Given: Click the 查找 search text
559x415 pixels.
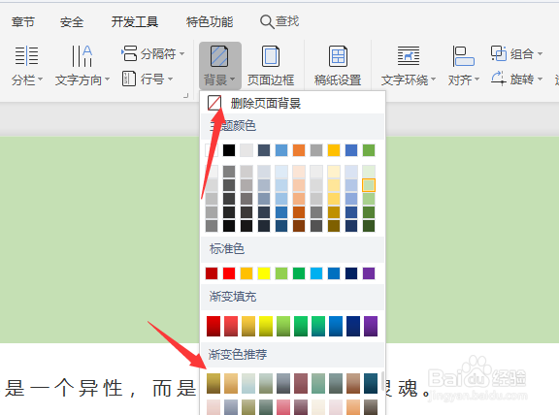Looking at the screenshot, I should [287, 21].
